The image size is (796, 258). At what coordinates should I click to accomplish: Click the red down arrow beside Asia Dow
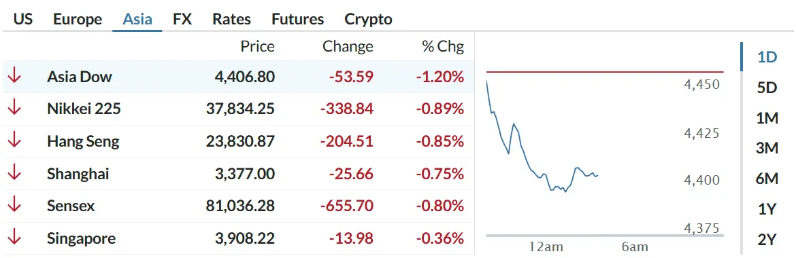pyautogui.click(x=14, y=77)
